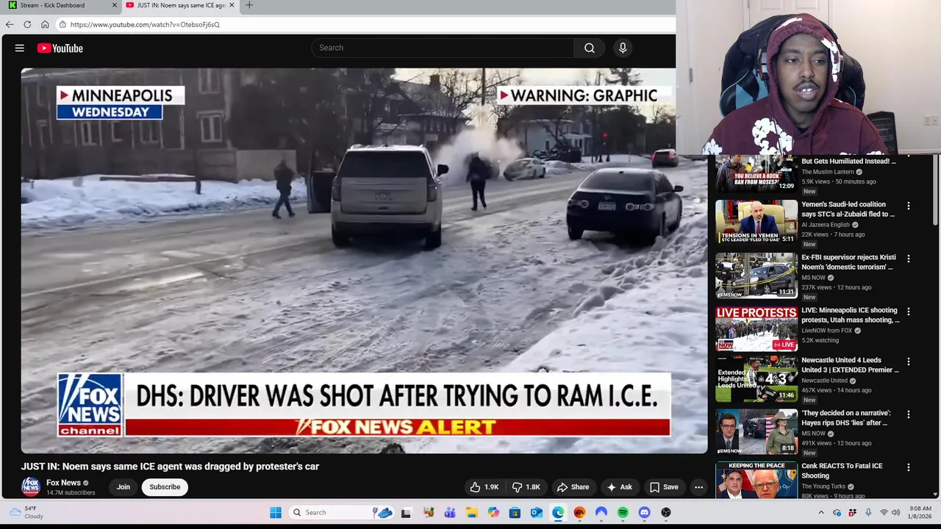
Task: Open the three-dot more actions under video
Action: pos(699,487)
